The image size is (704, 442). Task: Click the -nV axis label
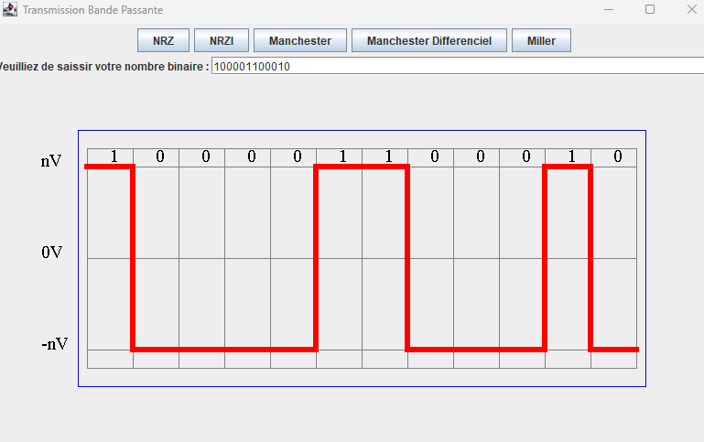tap(54, 344)
